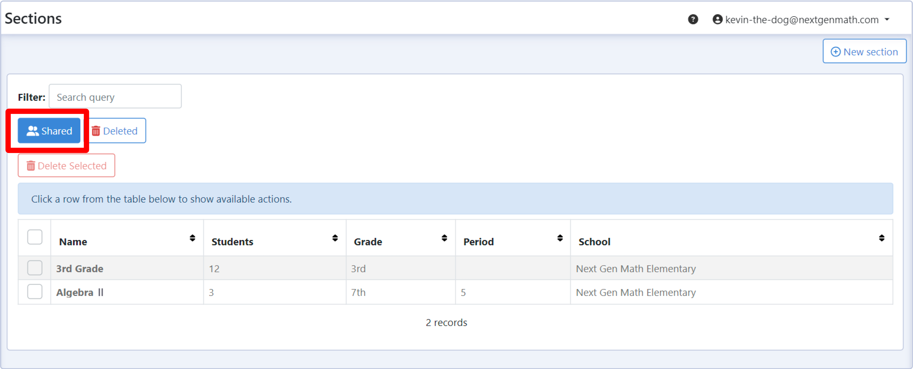913x369 pixels.
Task: Click the Sections page title
Action: (x=33, y=18)
